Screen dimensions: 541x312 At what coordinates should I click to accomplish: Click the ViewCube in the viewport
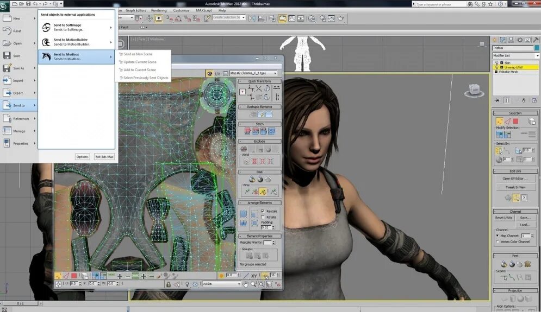click(x=475, y=90)
